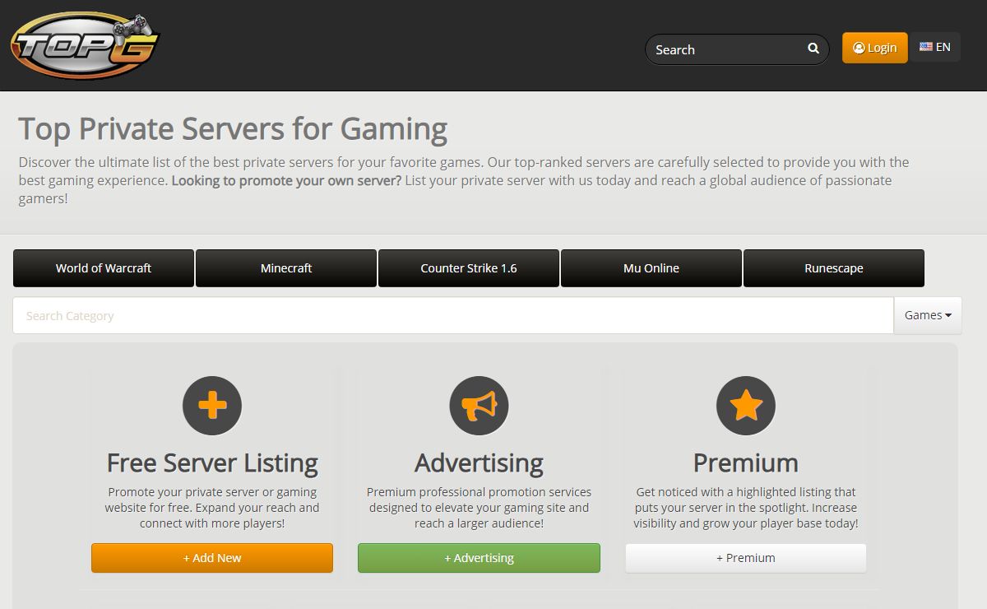
Task: Open the Minecraft category
Action: [286, 268]
